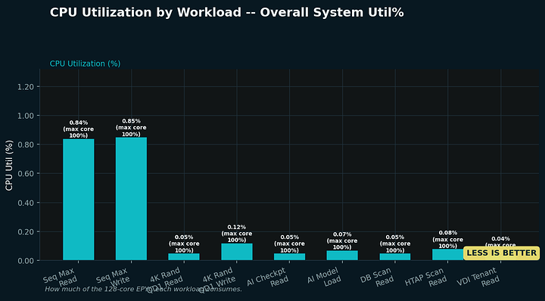Click the 0.85% value label
This screenshot has width=545, height=301.
pos(132,121)
